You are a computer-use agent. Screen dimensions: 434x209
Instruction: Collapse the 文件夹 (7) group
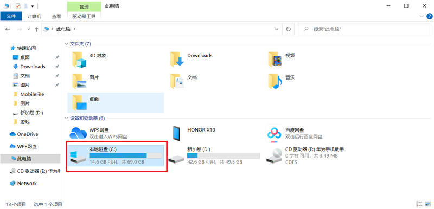pyautogui.click(x=66, y=44)
